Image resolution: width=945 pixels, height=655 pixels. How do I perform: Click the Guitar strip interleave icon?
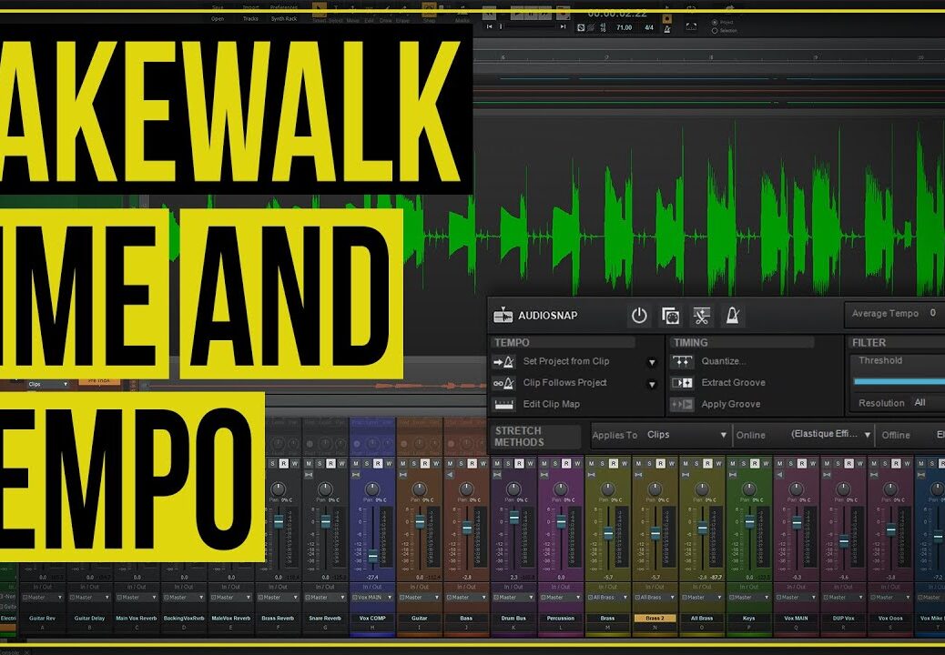403,475
